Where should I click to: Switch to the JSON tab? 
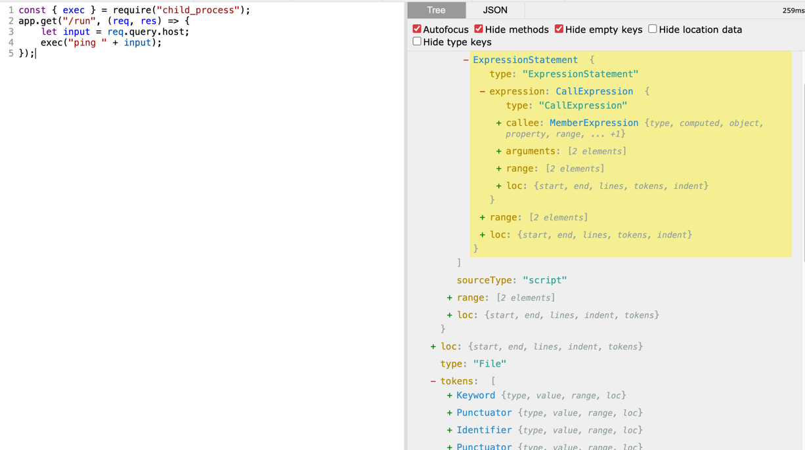(494, 10)
